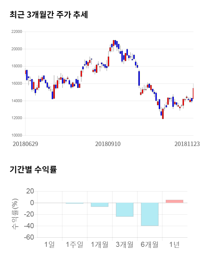Click the 6개월 return bar
This screenshot has height=256, width=203.
pos(149,214)
